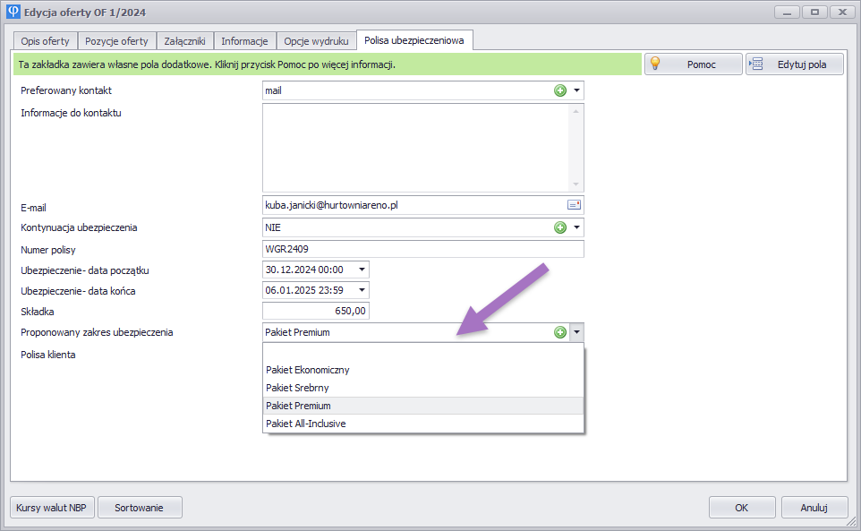The width and height of the screenshot is (861, 531).
Task: Collapse the Proponowany zakres ubezpieczenia dropdown
Action: click(577, 332)
